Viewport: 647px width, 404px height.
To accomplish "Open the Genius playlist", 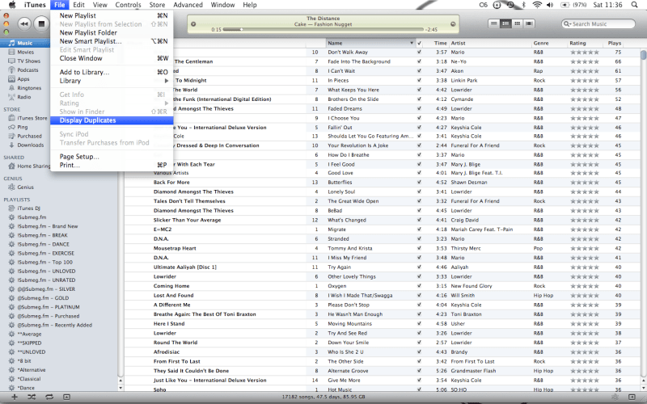I will point(26,187).
